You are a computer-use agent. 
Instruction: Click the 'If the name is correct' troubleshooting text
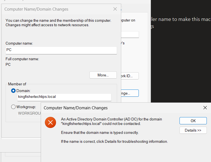click(x=114, y=142)
